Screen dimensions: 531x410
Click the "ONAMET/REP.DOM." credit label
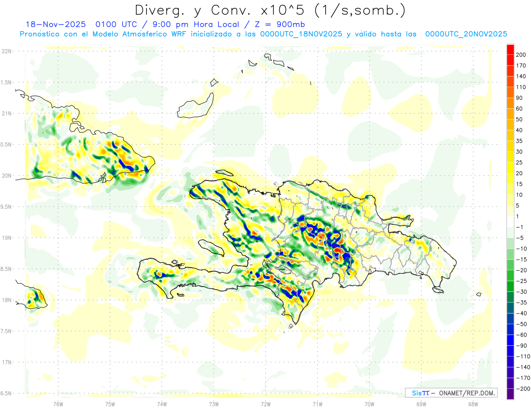466,393
